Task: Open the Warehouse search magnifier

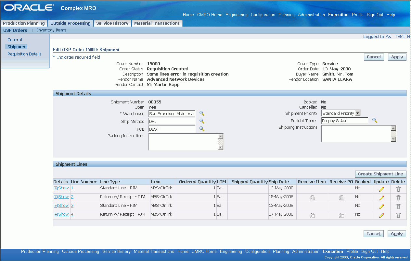Action: 202,113
